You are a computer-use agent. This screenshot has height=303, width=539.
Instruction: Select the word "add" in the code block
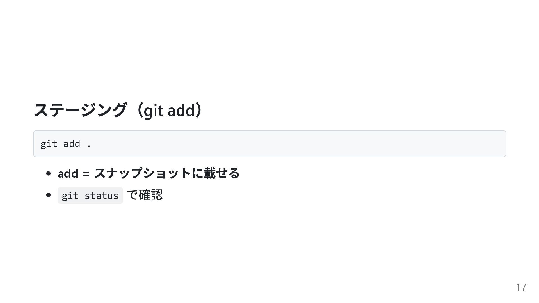coord(72,144)
